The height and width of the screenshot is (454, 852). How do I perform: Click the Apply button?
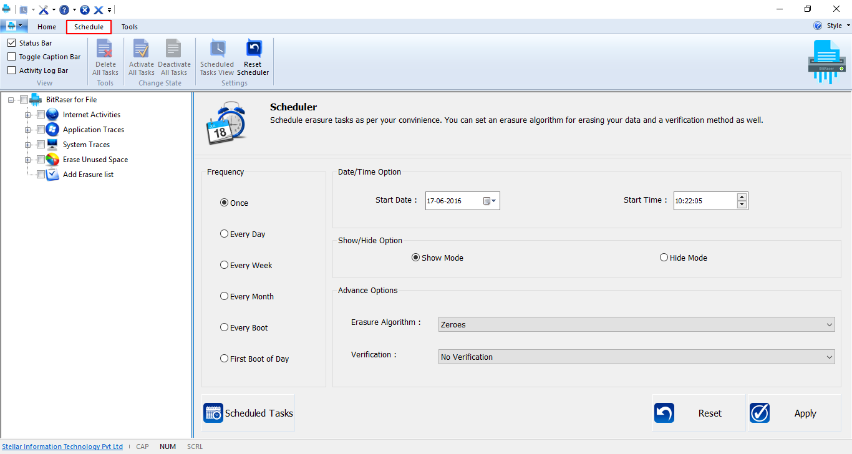[795, 413]
